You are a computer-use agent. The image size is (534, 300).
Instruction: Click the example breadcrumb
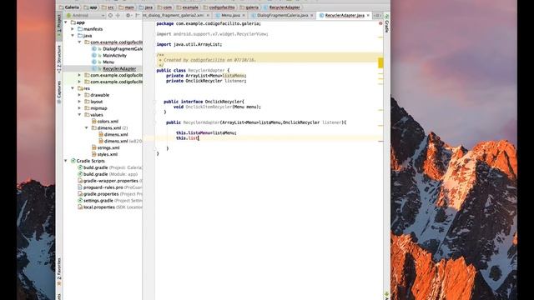click(x=188, y=7)
